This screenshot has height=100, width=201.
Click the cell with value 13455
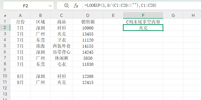pos(88,34)
